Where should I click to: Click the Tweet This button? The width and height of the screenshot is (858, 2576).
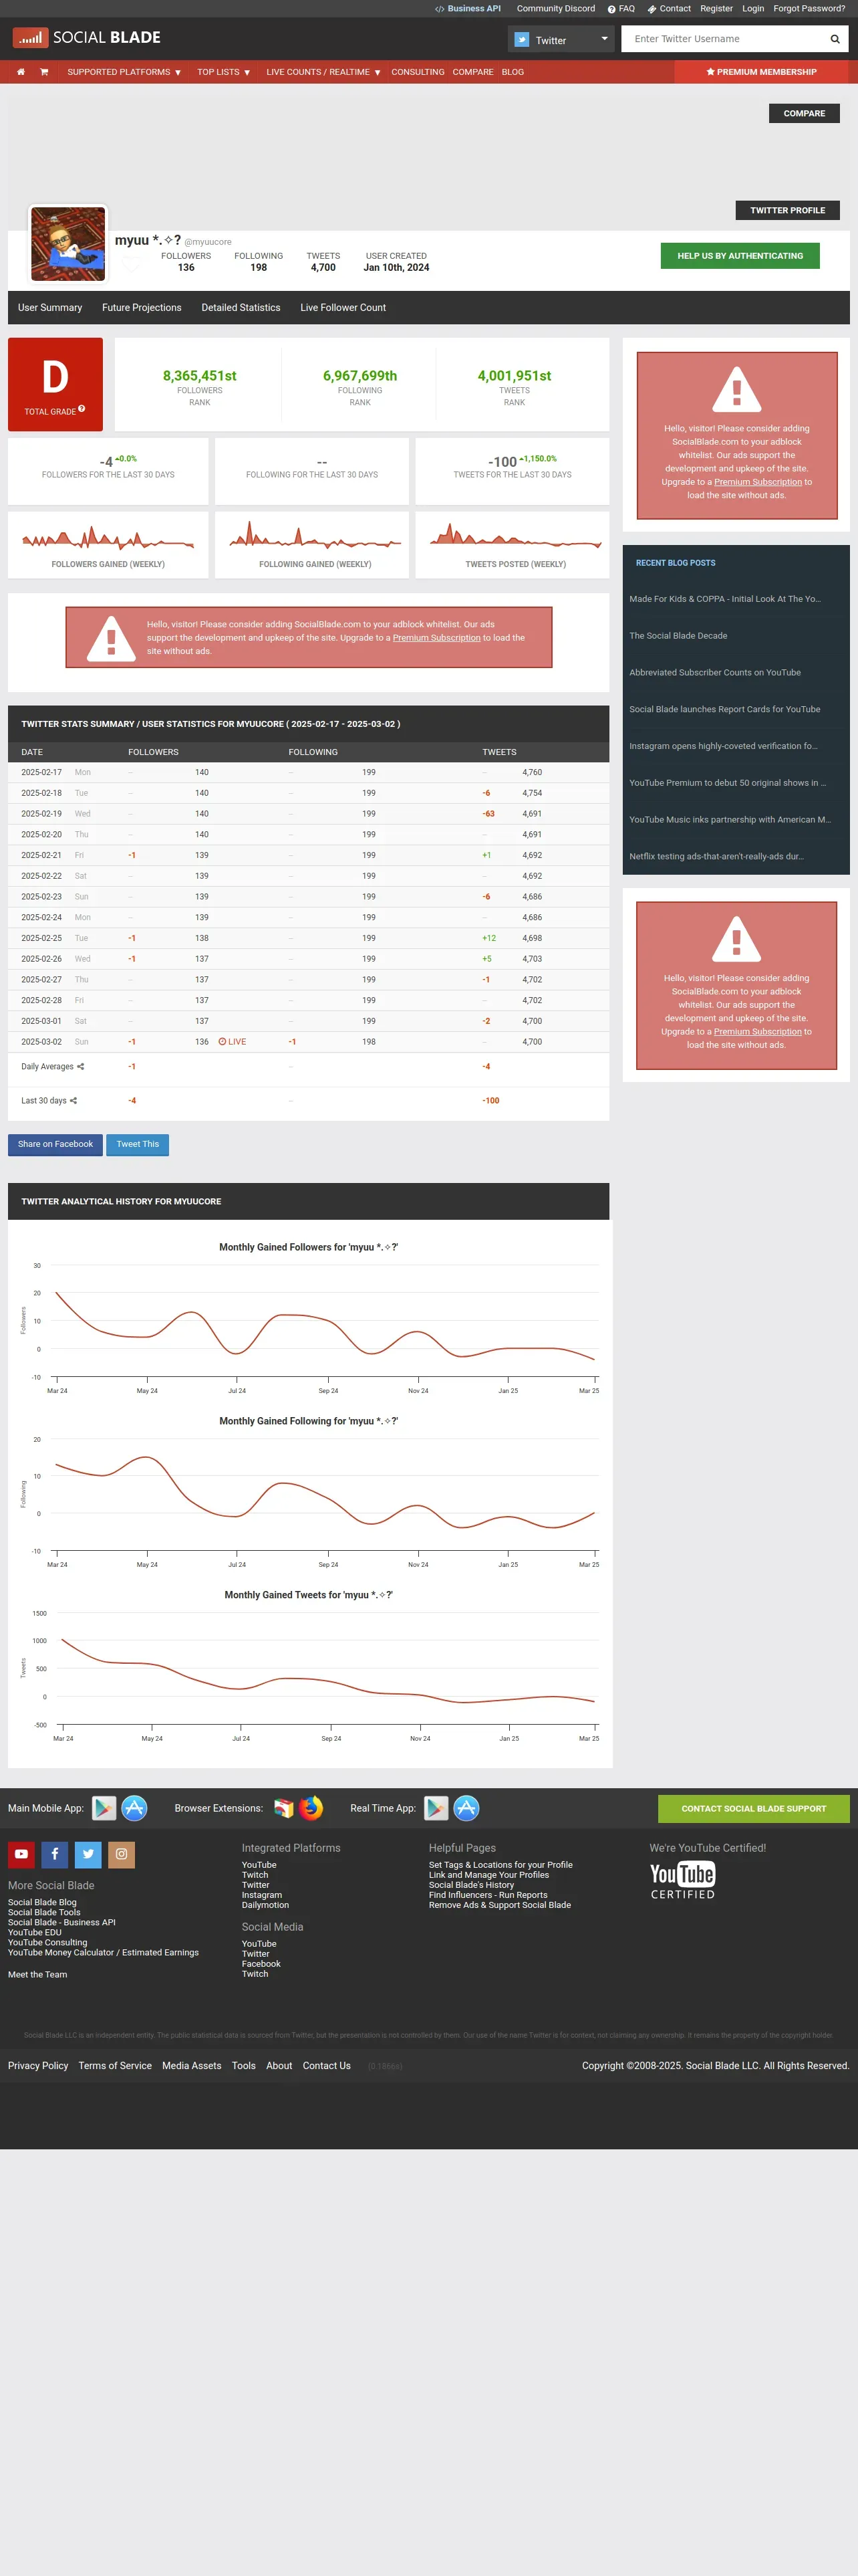(x=138, y=1144)
